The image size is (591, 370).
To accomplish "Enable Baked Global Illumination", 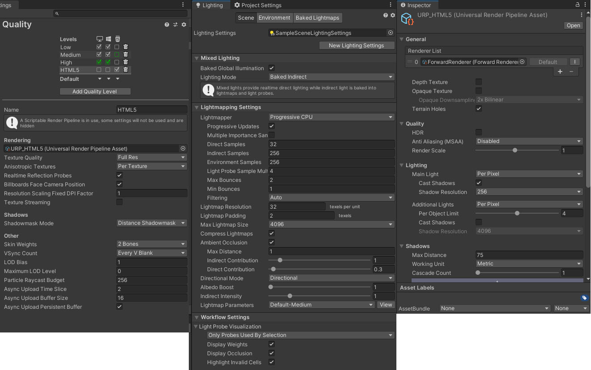I will tap(271, 68).
